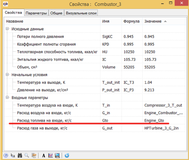189x160 pixels.
Task: Select the Энтальпия жидкого топтива row
Action: (x=95, y=59)
